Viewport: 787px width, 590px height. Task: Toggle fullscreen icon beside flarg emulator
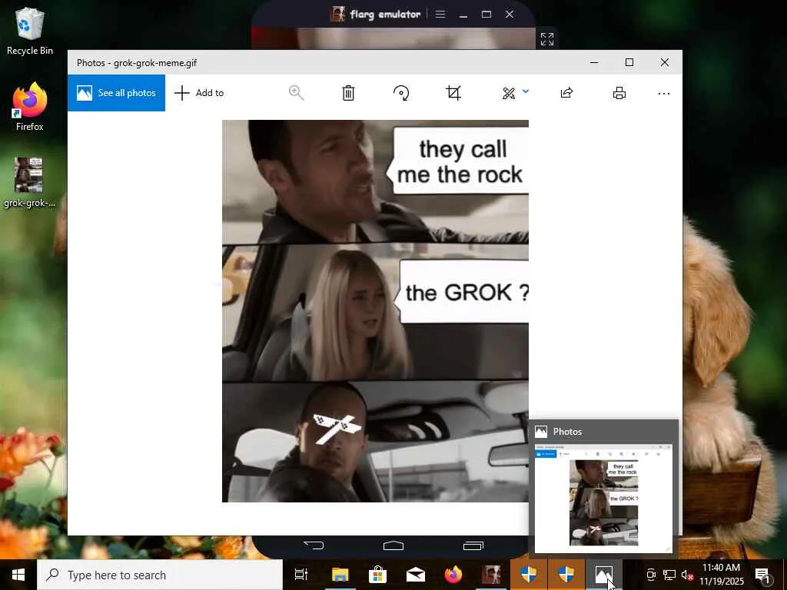pyautogui.click(x=547, y=39)
